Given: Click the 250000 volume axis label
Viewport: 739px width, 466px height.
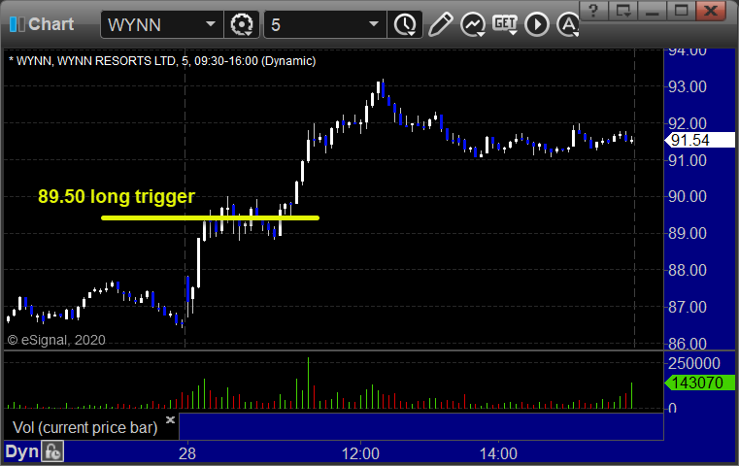Looking at the screenshot, I should click(694, 363).
